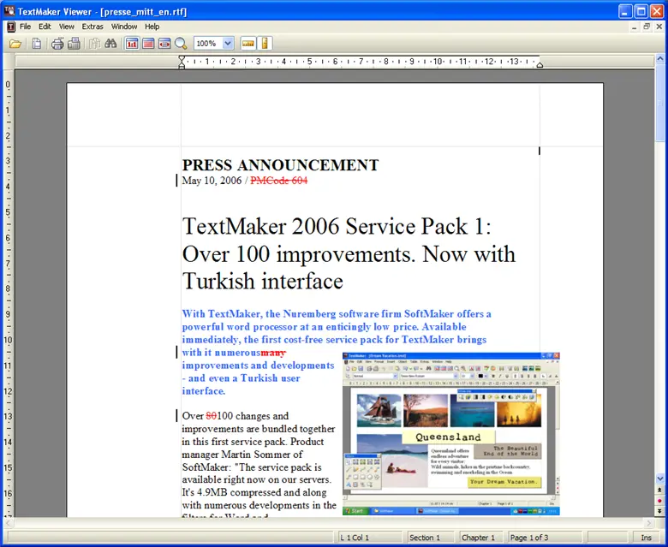Print the document with the printer icon
The height and width of the screenshot is (547, 668).
(x=57, y=44)
